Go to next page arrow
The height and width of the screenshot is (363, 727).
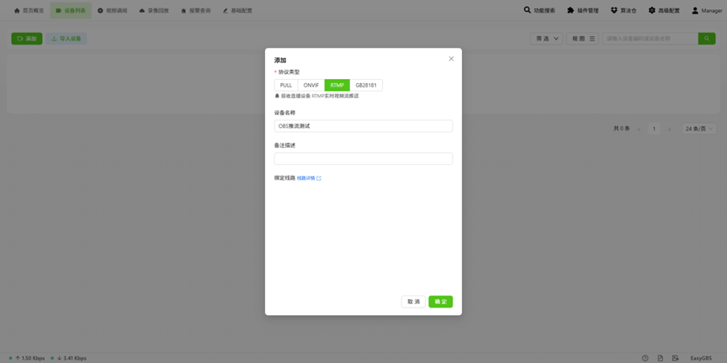point(669,129)
